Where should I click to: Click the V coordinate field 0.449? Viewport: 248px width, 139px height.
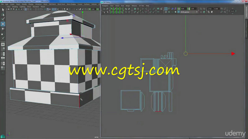pos(216,9)
